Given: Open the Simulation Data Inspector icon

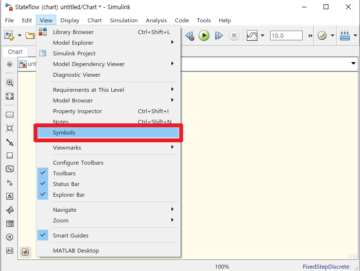Looking at the screenshot, I should (x=252, y=35).
